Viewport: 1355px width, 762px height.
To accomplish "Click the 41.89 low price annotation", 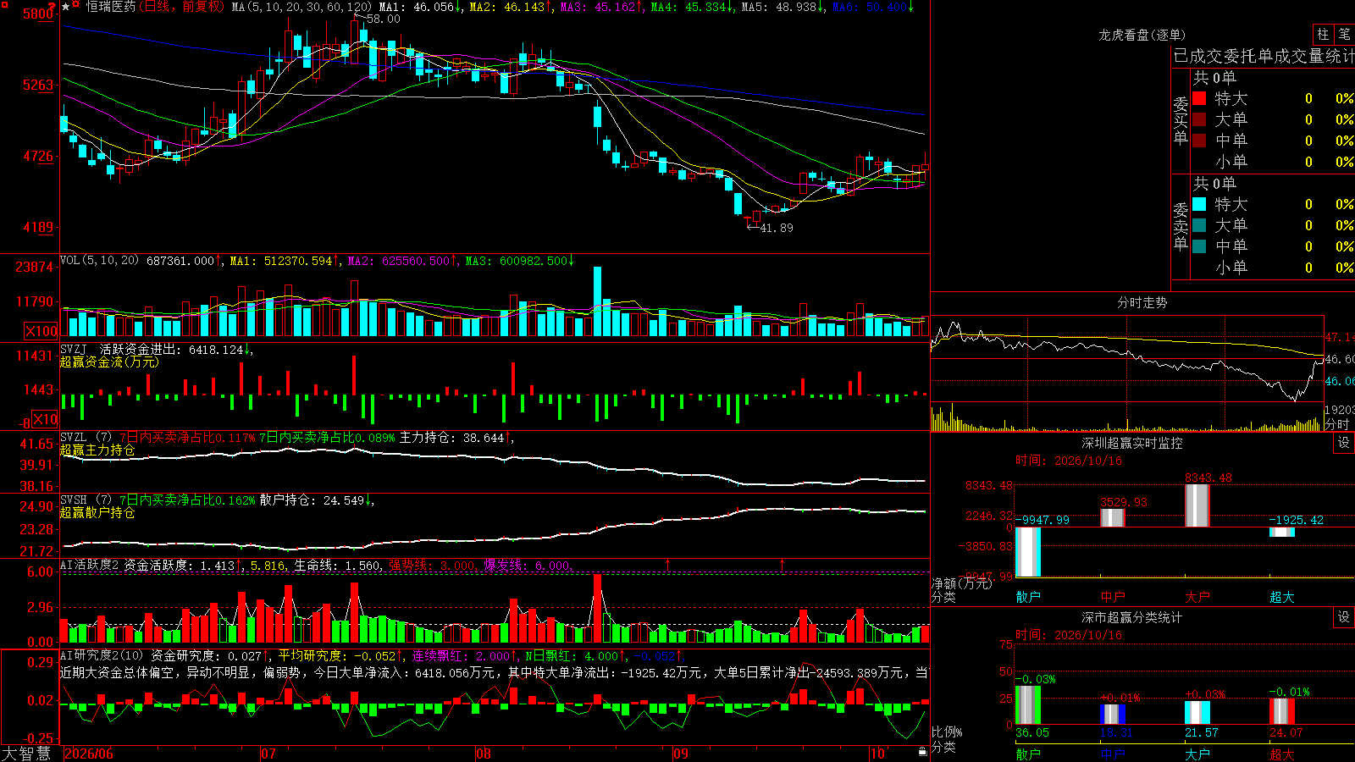I will pyautogui.click(x=777, y=228).
